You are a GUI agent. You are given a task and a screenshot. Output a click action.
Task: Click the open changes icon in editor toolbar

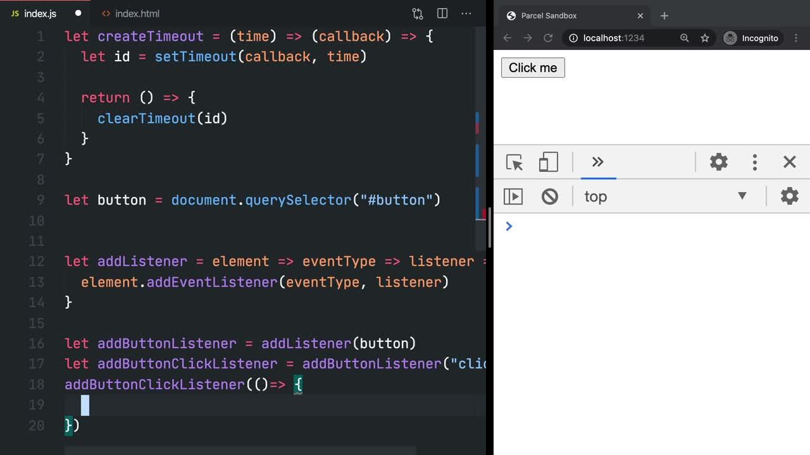(417, 13)
